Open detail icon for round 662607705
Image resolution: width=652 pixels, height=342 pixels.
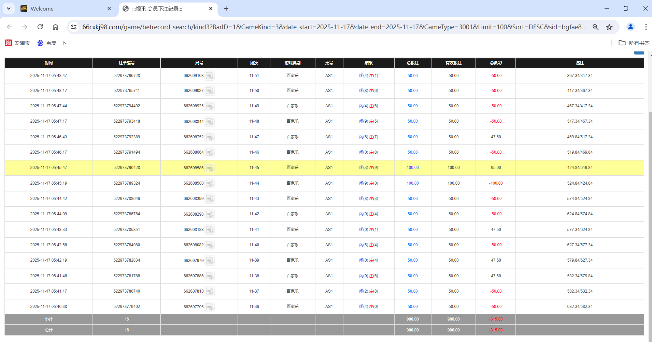click(210, 307)
